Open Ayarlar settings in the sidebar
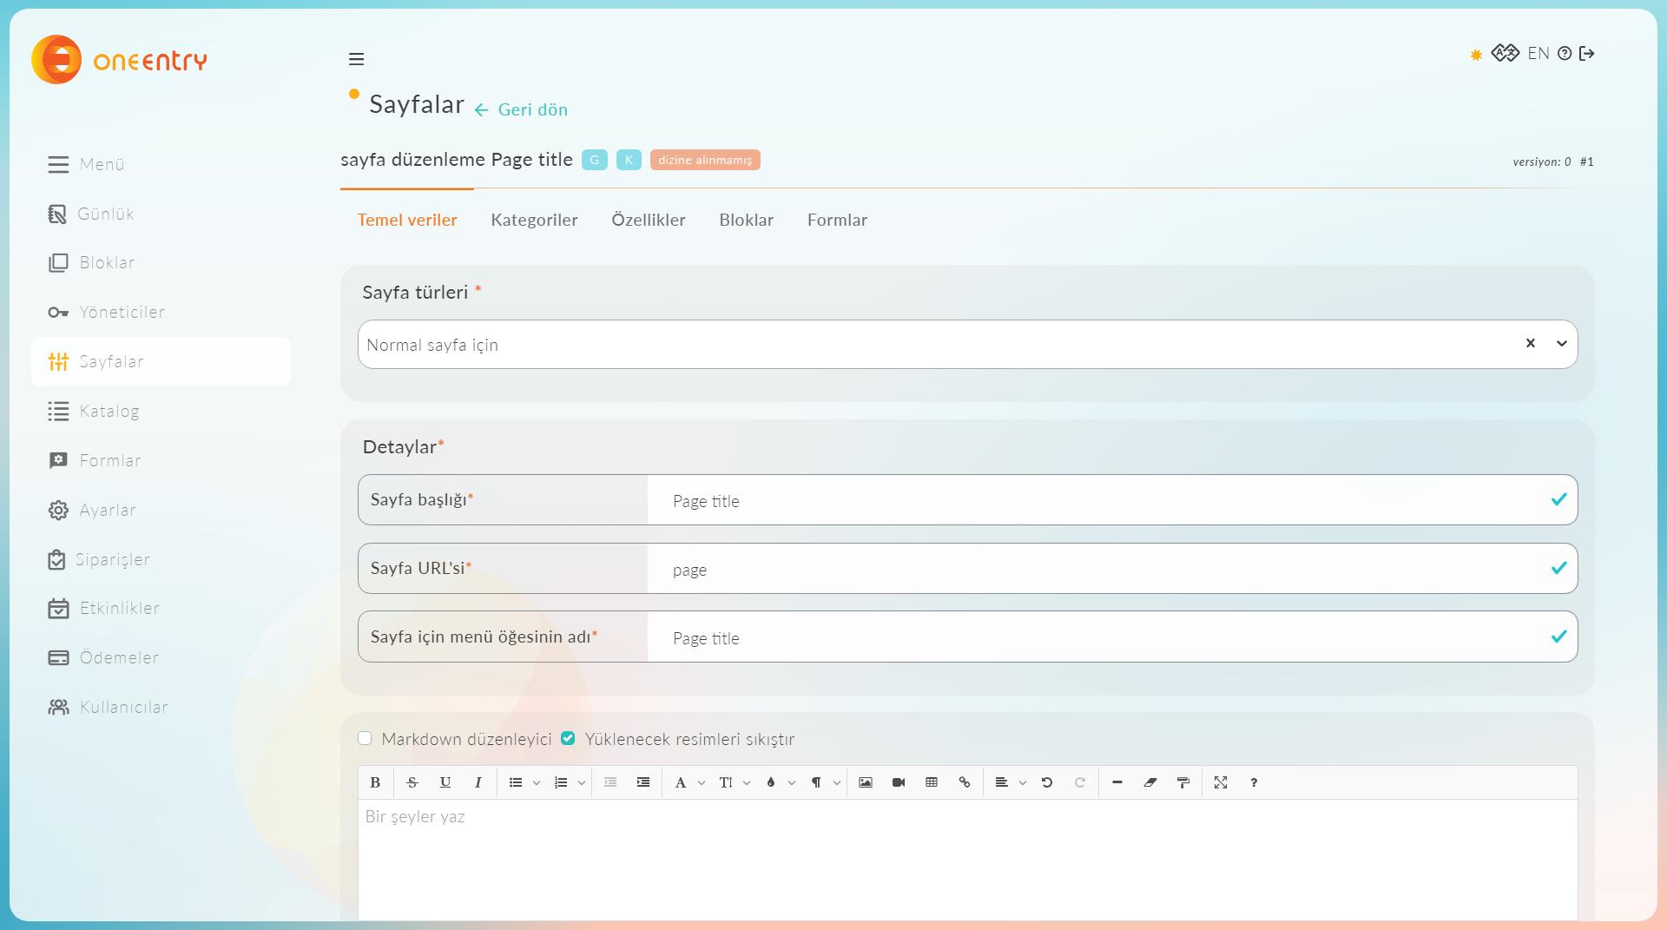 161,510
